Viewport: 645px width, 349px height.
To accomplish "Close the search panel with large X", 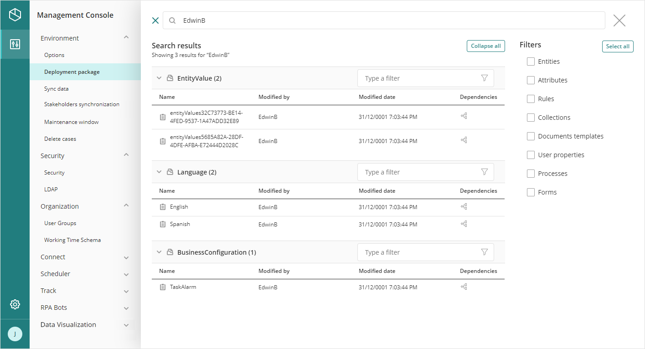I will [x=619, y=21].
